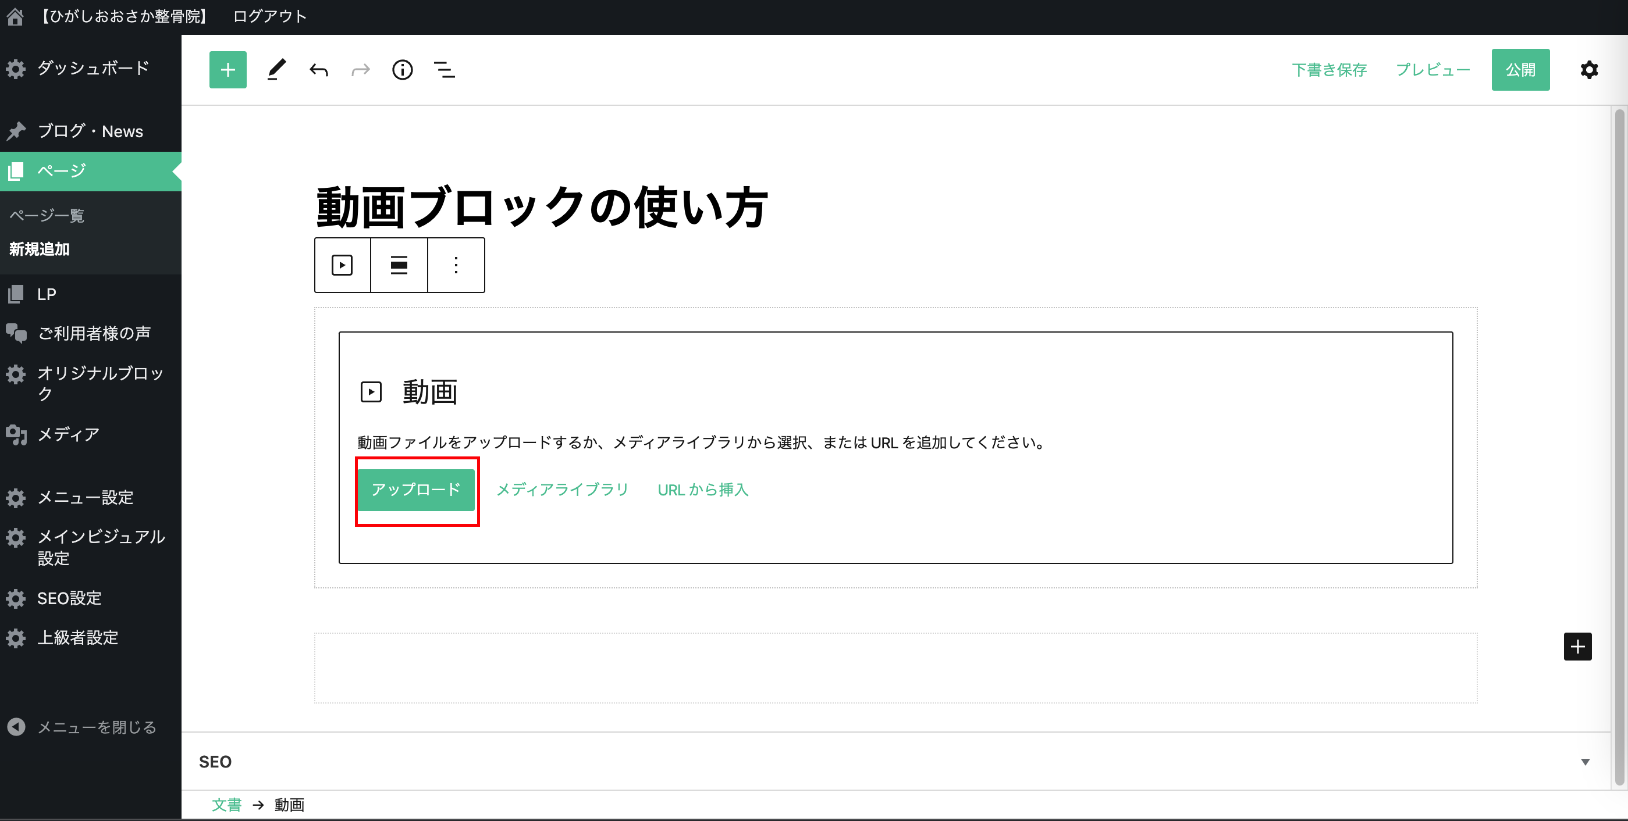Open メディアライブラリ link

[x=562, y=490]
